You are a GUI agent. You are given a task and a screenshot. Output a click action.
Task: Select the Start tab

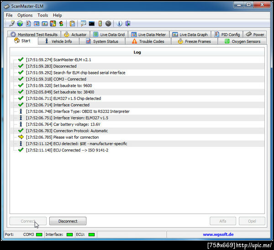[22, 41]
